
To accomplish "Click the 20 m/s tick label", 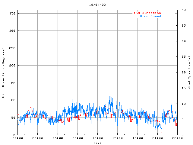I will (x=184, y=72).
